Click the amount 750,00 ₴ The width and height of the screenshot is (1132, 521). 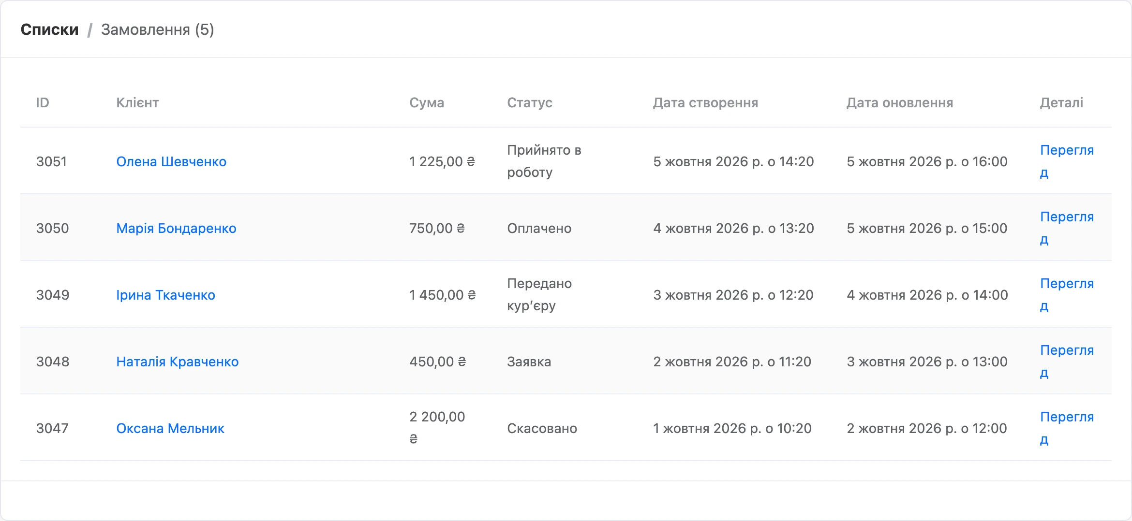pos(437,228)
